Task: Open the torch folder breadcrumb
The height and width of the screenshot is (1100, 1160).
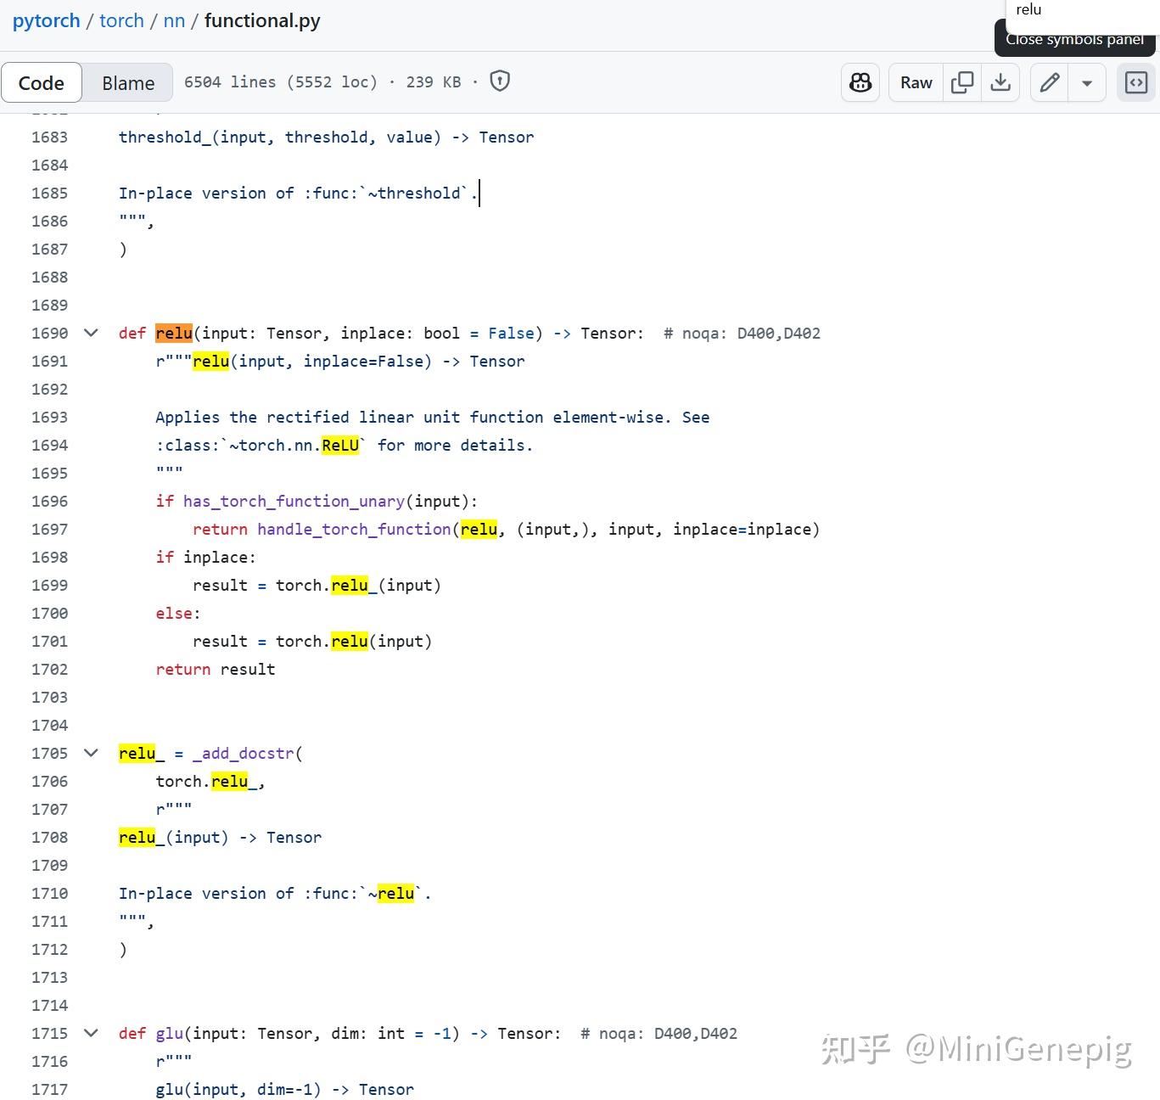Action: coord(121,20)
